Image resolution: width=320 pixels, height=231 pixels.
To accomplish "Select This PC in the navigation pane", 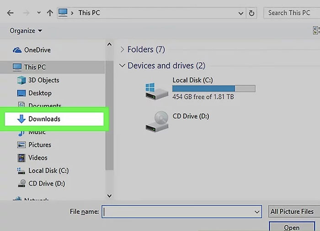I will 52,67.
